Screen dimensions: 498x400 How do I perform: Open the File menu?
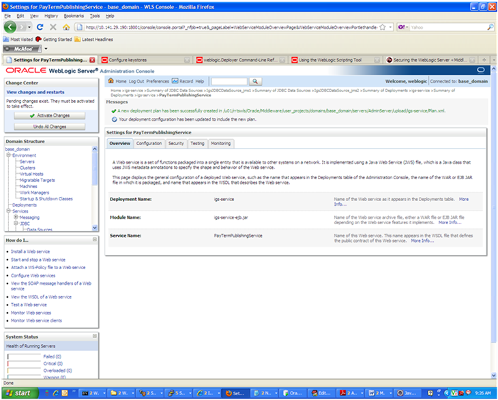(8, 16)
